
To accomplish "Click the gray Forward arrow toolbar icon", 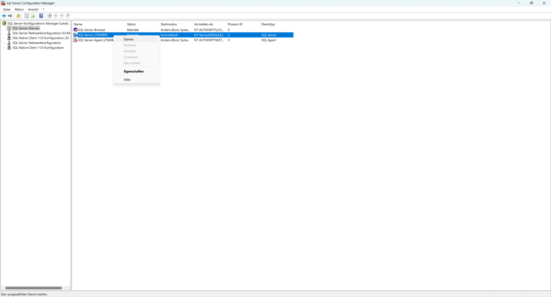I will coord(10,16).
